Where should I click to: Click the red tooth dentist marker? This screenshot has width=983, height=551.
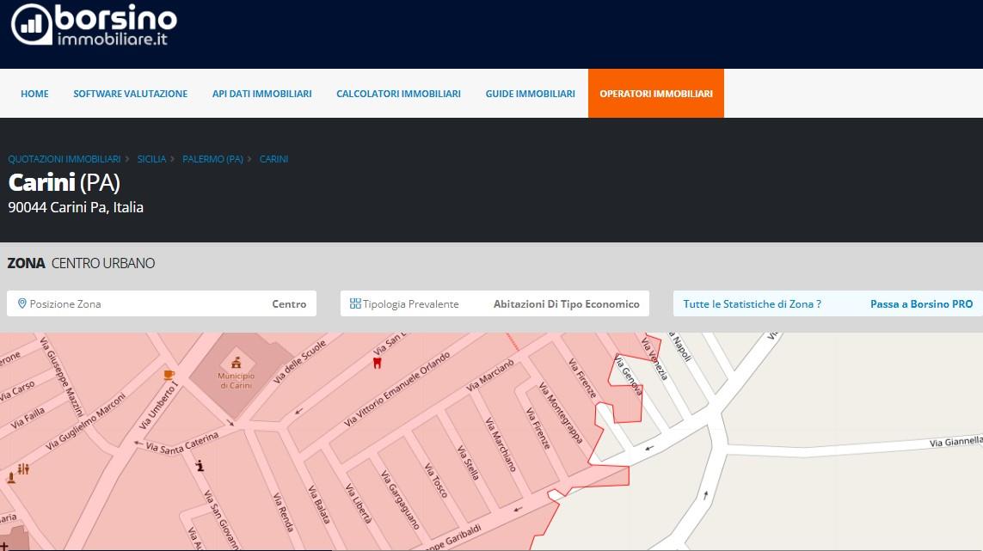tap(375, 363)
